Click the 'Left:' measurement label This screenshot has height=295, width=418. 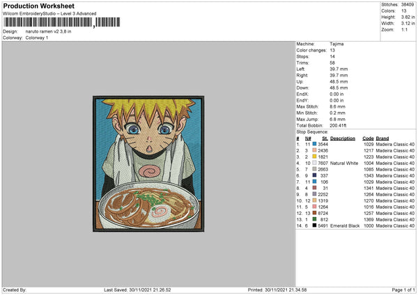[x=300, y=69]
